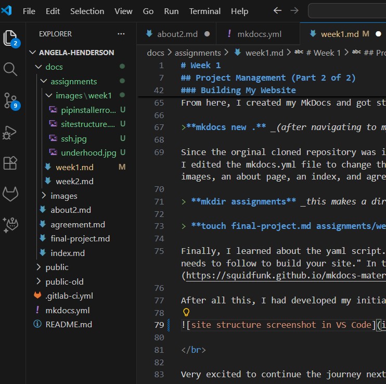
Task: Click the VS Code logo icon
Action: tap(6, 11)
